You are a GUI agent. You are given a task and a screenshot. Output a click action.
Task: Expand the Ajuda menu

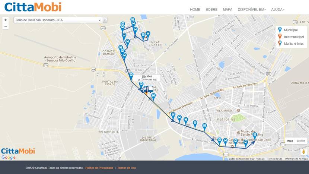click(x=278, y=9)
